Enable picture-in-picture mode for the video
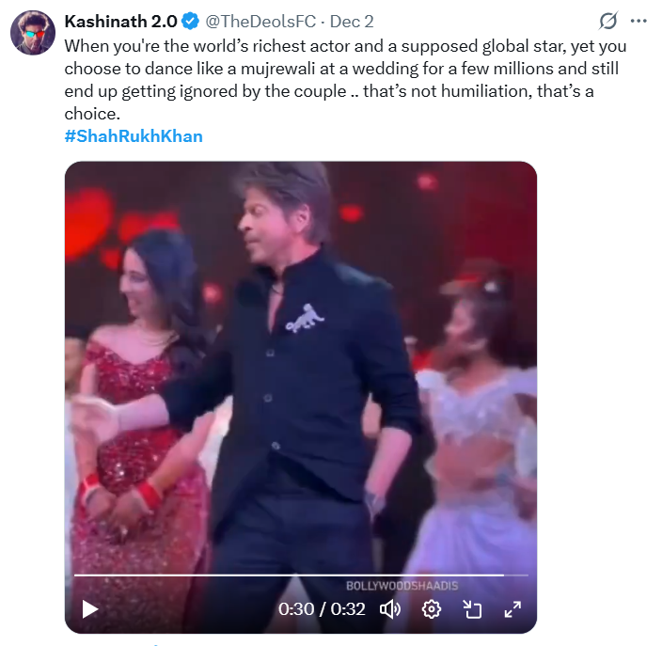The height and width of the screenshot is (646, 662). 472,609
